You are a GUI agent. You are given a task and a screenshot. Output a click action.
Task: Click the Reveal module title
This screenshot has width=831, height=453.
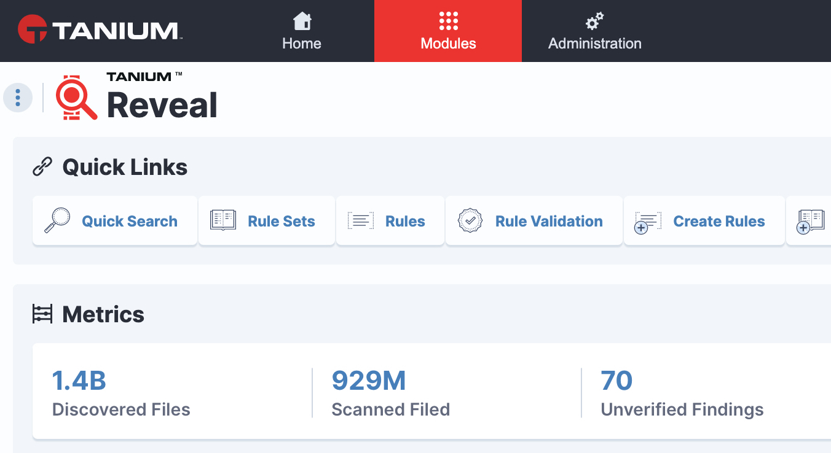click(x=162, y=105)
